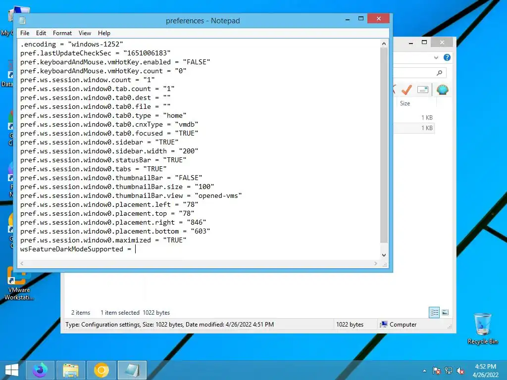The height and width of the screenshot is (380, 507).
Task: Click the sidebar.width "200" value
Action: (x=189, y=151)
